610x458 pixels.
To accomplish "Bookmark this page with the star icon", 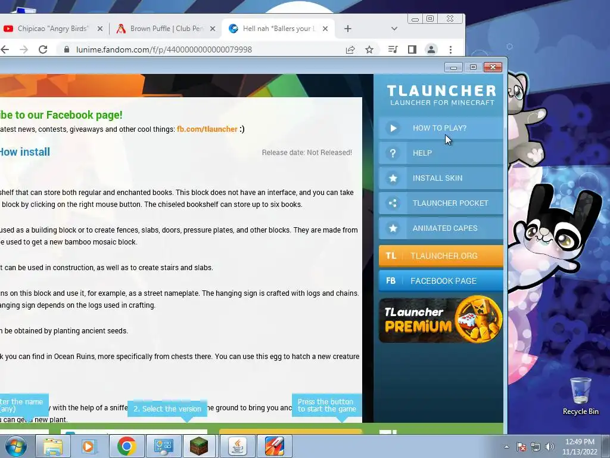I will pos(369,49).
